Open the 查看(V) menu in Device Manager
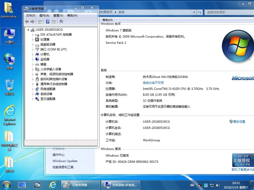 click(x=58, y=16)
